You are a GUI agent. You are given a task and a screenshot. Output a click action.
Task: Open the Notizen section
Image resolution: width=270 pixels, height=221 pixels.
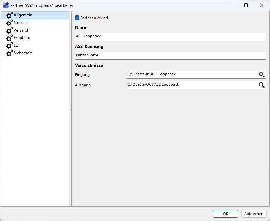pyautogui.click(x=21, y=23)
